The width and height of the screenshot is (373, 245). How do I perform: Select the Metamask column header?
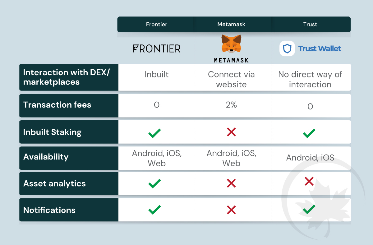(232, 24)
